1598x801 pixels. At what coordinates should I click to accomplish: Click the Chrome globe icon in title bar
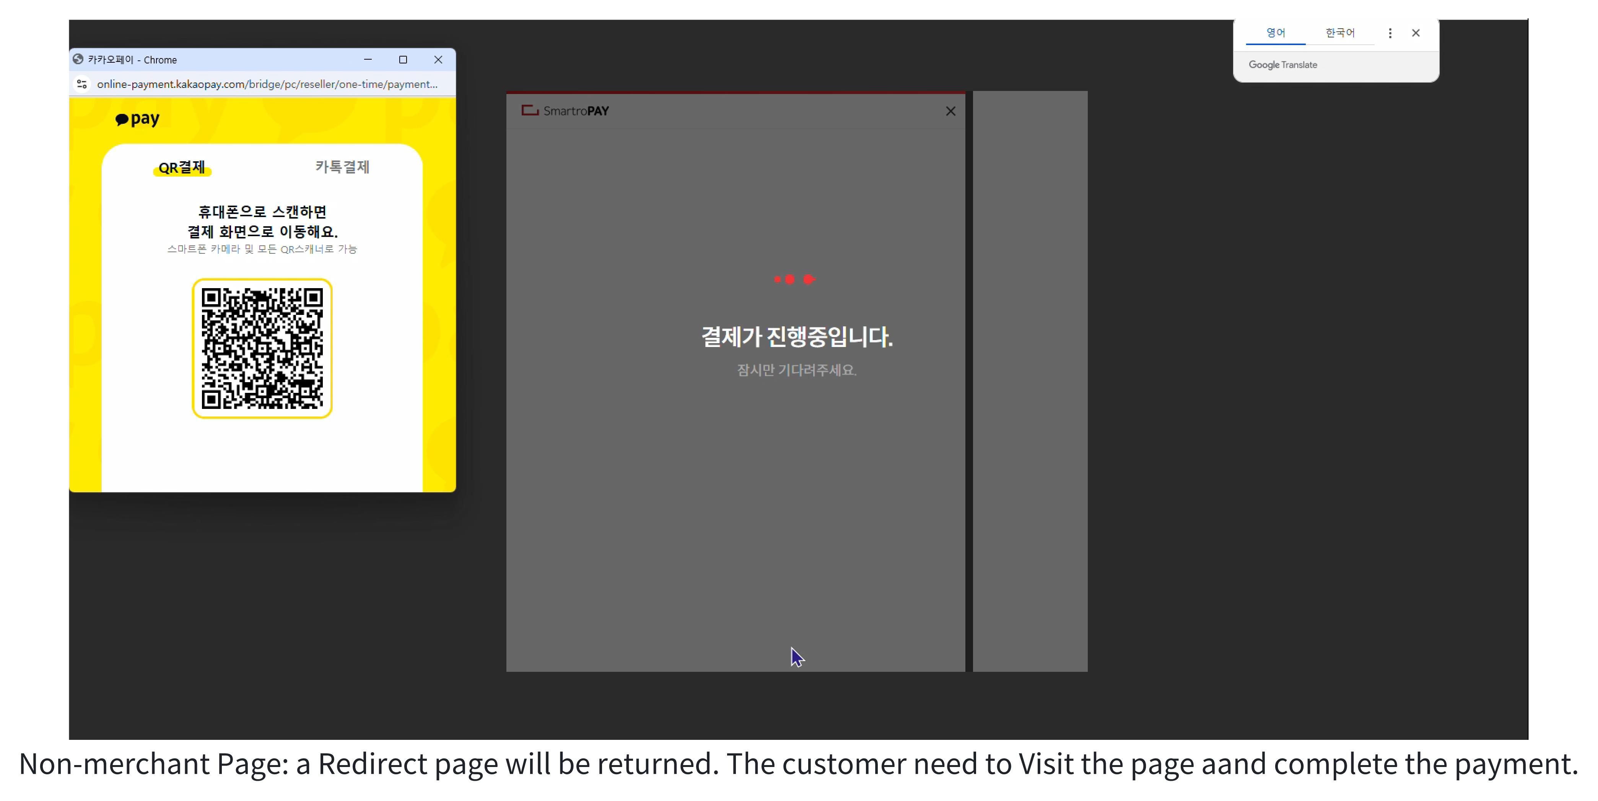78,59
